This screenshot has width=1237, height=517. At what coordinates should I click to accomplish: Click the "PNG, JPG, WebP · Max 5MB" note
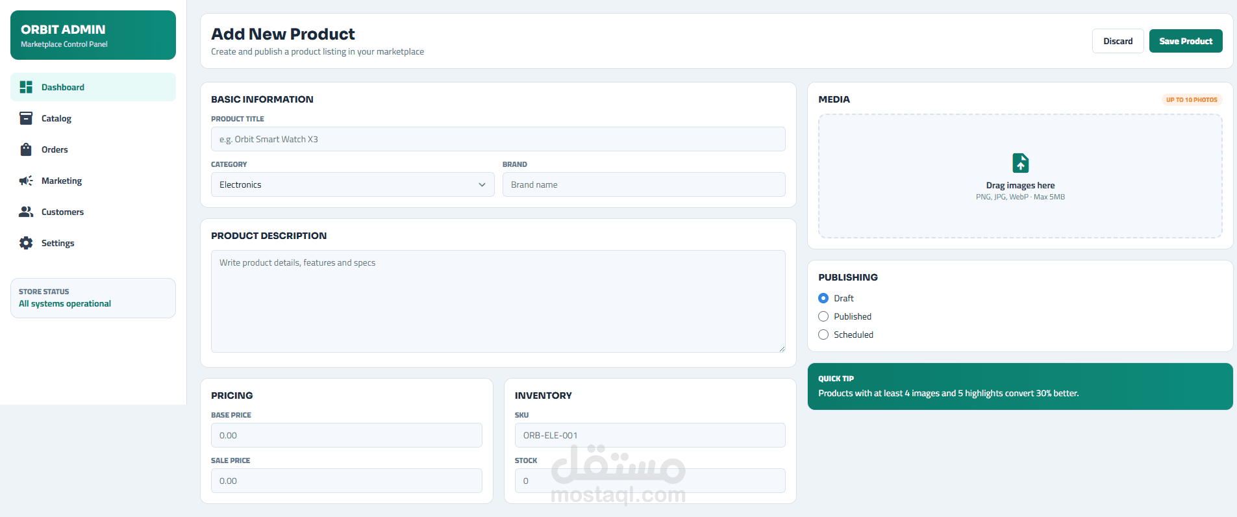click(x=1020, y=197)
